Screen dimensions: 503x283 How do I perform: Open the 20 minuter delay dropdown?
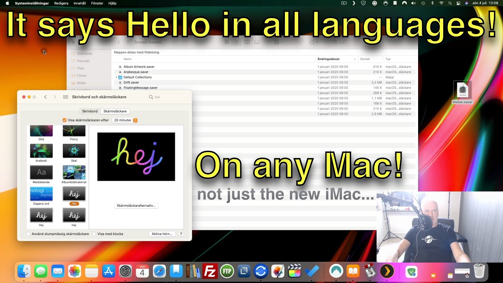point(125,120)
